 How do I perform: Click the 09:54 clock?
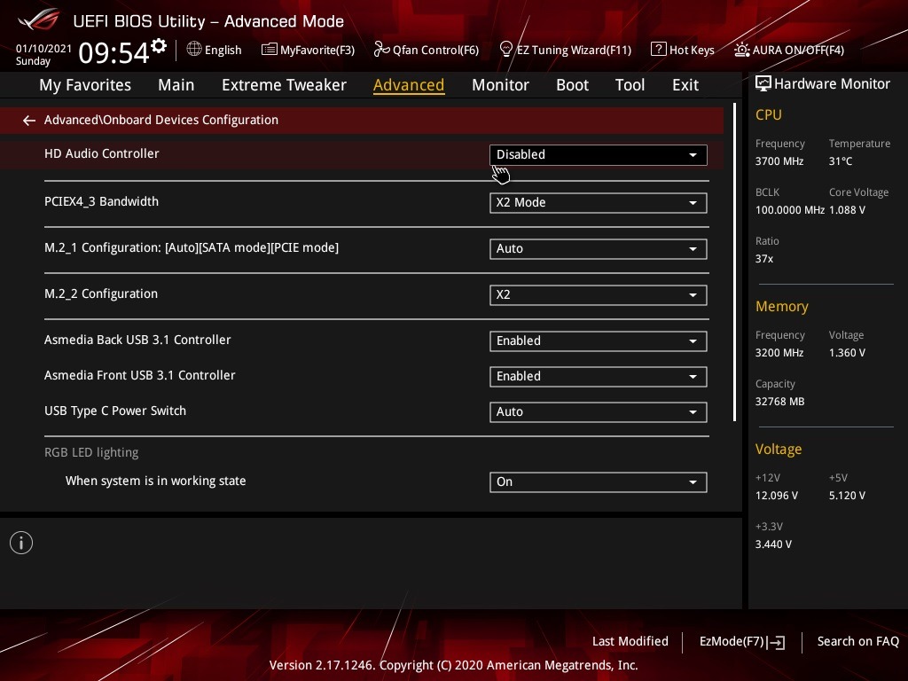click(113, 52)
